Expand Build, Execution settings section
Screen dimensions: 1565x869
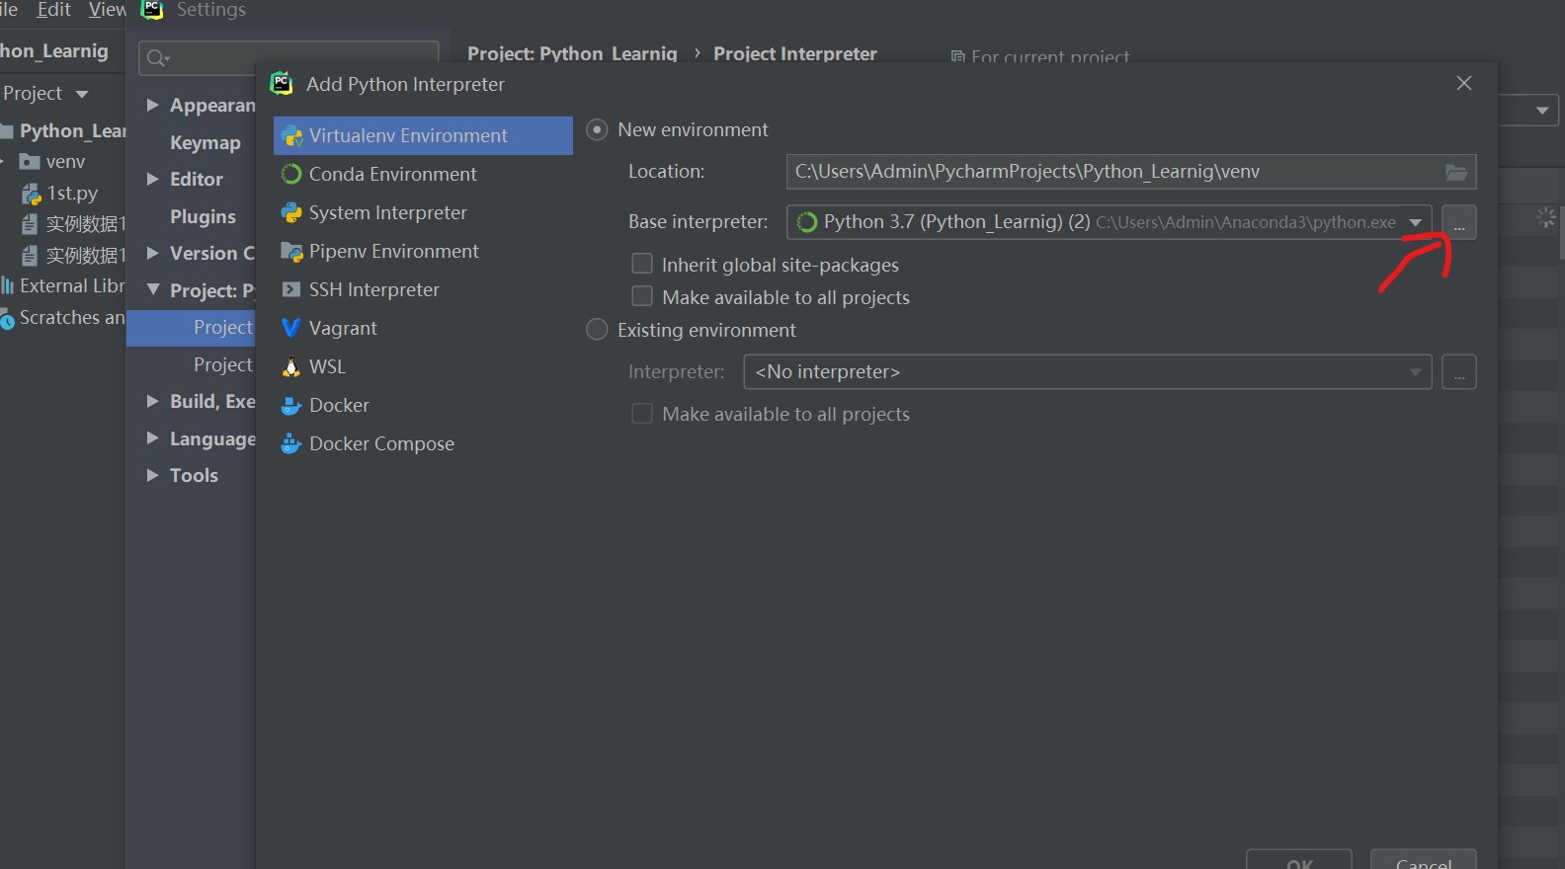click(153, 401)
